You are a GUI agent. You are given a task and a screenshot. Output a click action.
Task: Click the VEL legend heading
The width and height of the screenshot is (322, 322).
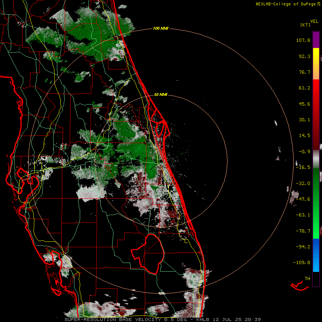pyautogui.click(x=314, y=21)
